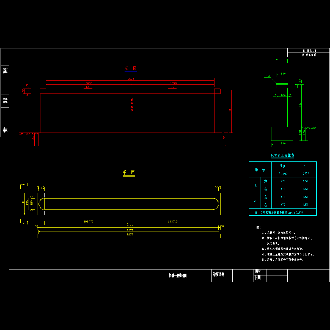Click the 立面 elevation view title
The width and height of the screenshot is (330, 330).
[130, 68]
